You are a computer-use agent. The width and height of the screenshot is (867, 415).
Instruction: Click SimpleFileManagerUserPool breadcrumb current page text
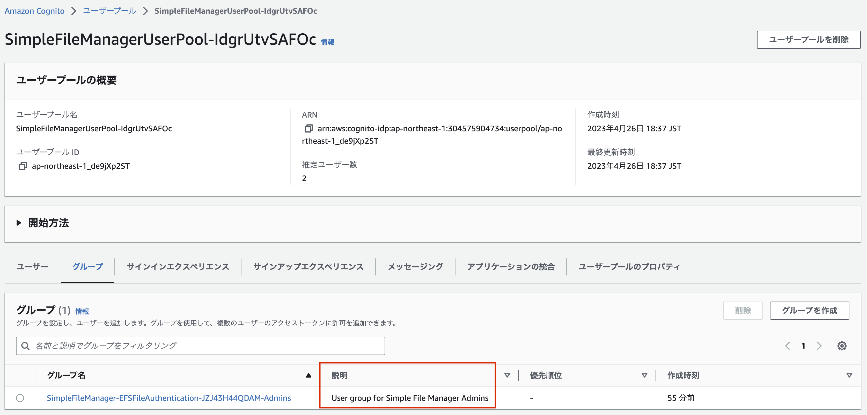[x=236, y=11]
